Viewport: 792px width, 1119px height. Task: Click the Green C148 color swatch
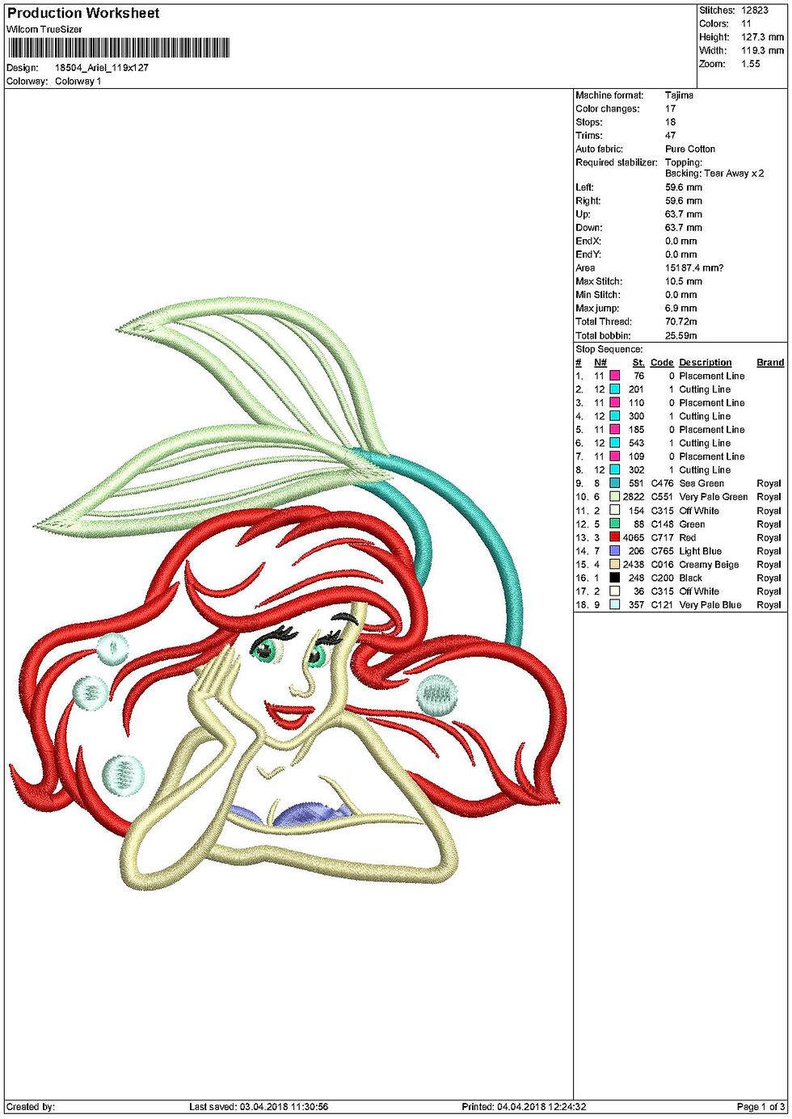614,524
